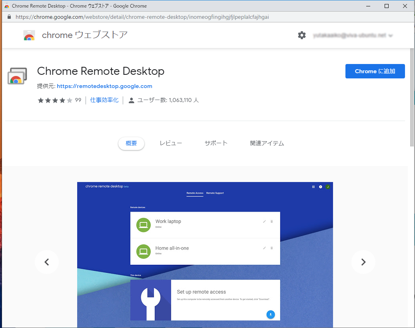The height and width of the screenshot is (328, 415).
Task: Click the help icon in the preview header
Action: (x=321, y=187)
